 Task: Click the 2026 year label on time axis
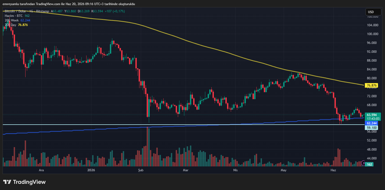click(x=91, y=170)
